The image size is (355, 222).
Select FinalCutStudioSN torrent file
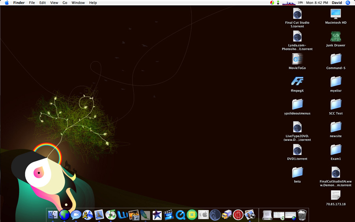[x=336, y=172]
